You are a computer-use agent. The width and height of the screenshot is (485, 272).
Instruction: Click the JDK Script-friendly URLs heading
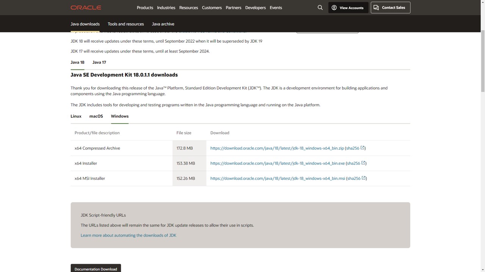103,215
